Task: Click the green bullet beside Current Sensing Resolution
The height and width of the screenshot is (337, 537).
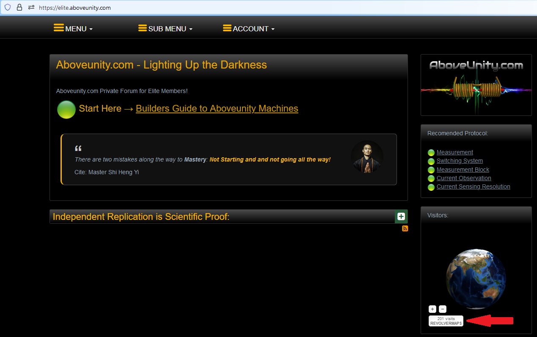Action: [x=431, y=187]
